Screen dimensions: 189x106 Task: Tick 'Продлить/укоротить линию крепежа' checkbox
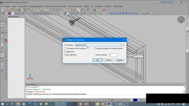pos(95,48)
